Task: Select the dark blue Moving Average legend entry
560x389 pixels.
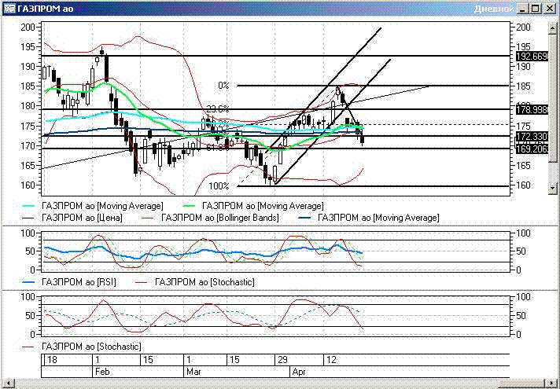Action: coord(369,218)
